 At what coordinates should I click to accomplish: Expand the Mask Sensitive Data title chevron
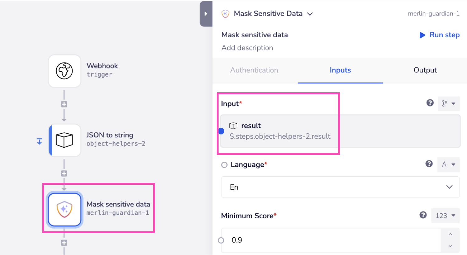click(310, 14)
